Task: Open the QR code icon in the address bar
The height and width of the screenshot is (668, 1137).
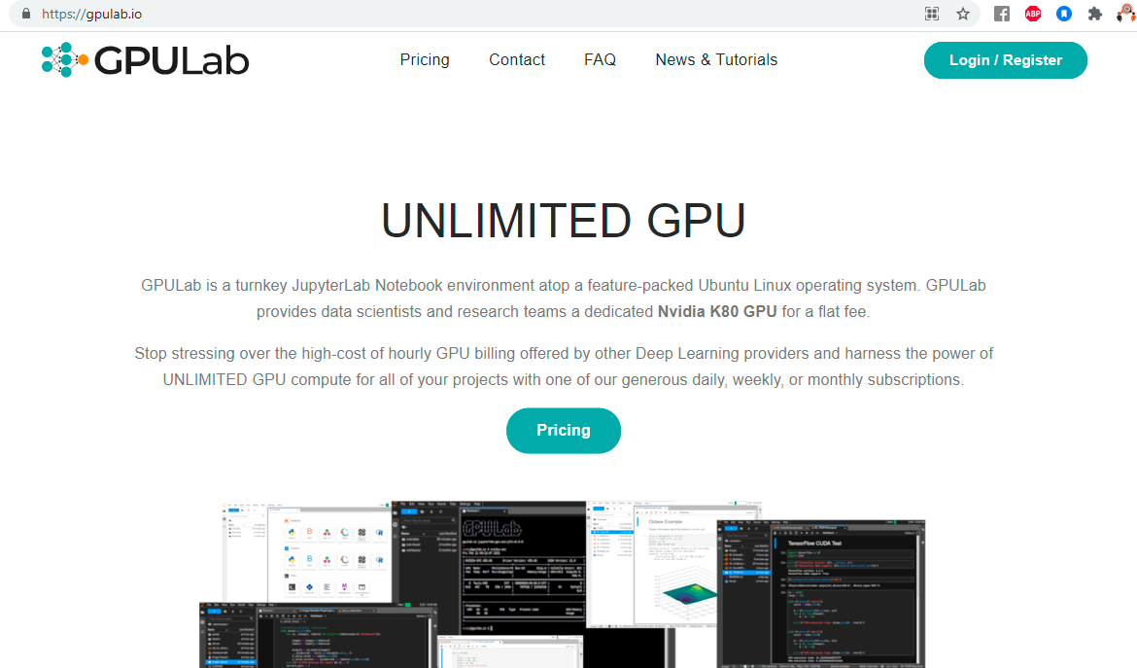Action: point(932,14)
